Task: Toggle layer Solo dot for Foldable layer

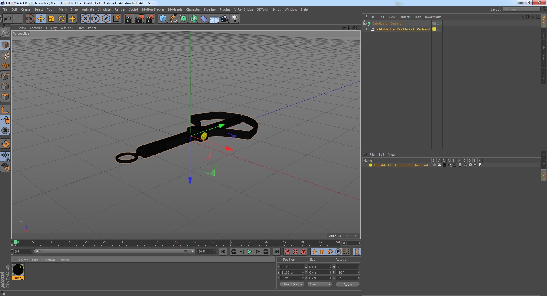Action: point(434,165)
